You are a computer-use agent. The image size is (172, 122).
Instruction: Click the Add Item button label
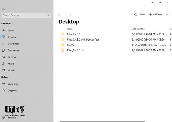(157, 14)
